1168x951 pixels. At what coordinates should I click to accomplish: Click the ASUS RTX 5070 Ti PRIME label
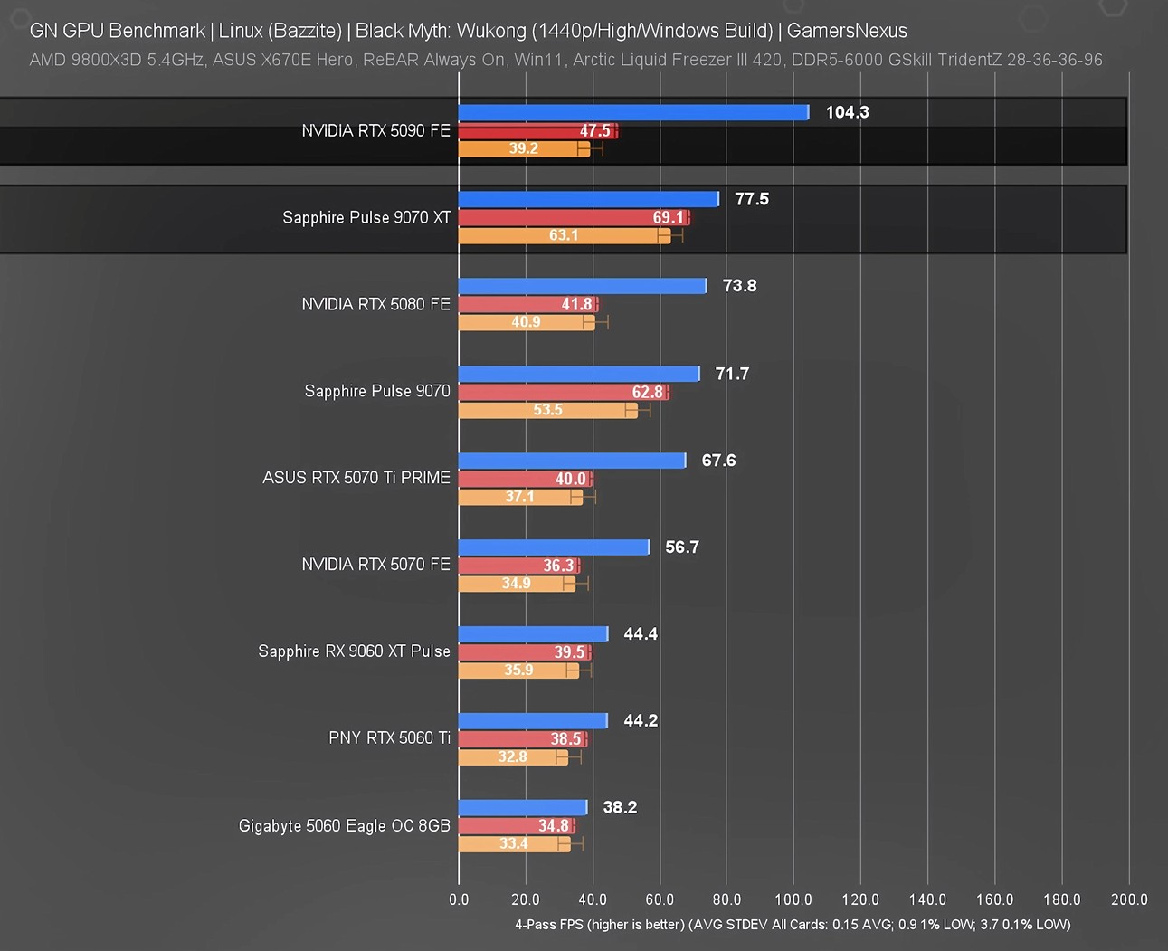click(x=356, y=477)
